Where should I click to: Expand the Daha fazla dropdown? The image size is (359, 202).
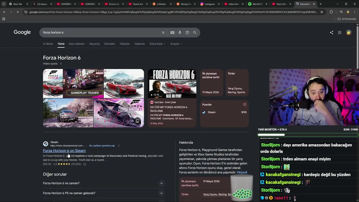(x=157, y=44)
